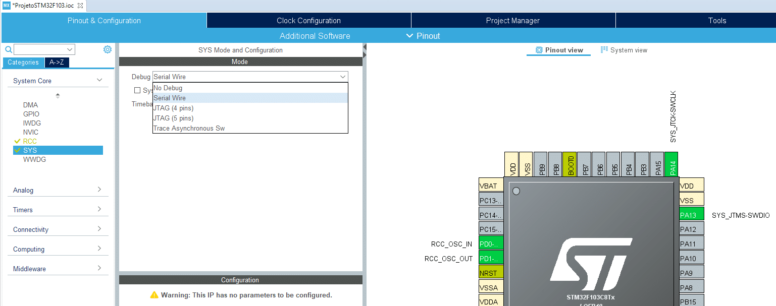Click the PA15 pin at chip top
Image resolution: width=776 pixels, height=306 pixels.
(657, 164)
